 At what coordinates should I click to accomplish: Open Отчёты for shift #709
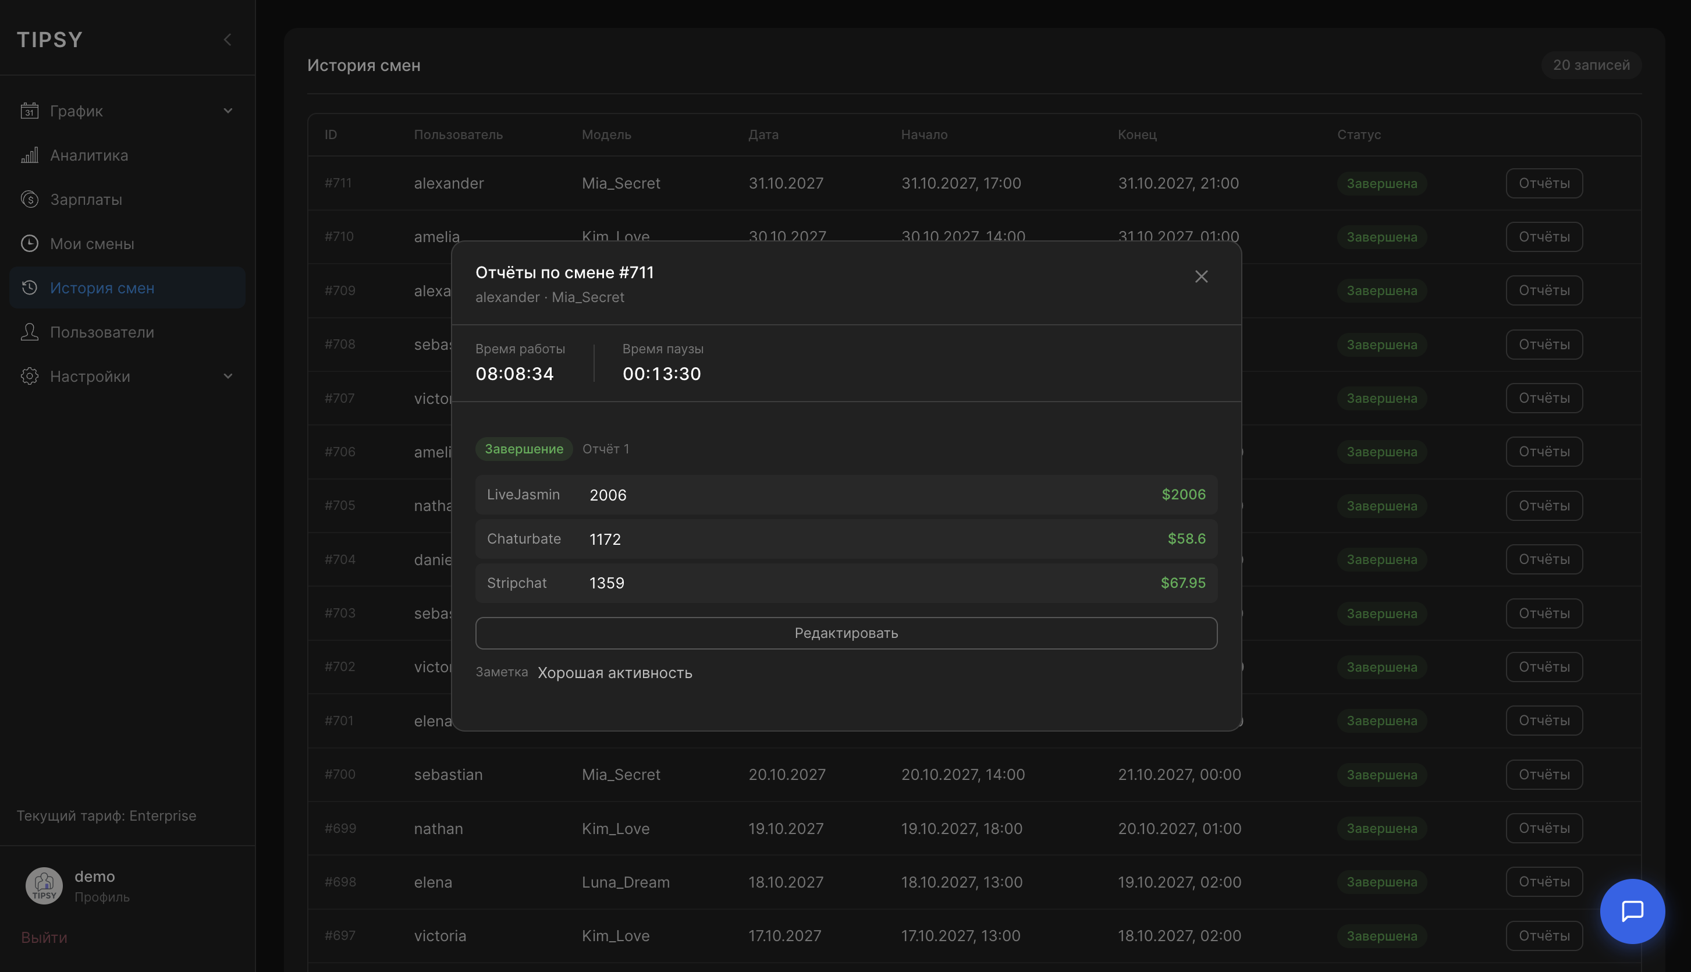(1544, 290)
